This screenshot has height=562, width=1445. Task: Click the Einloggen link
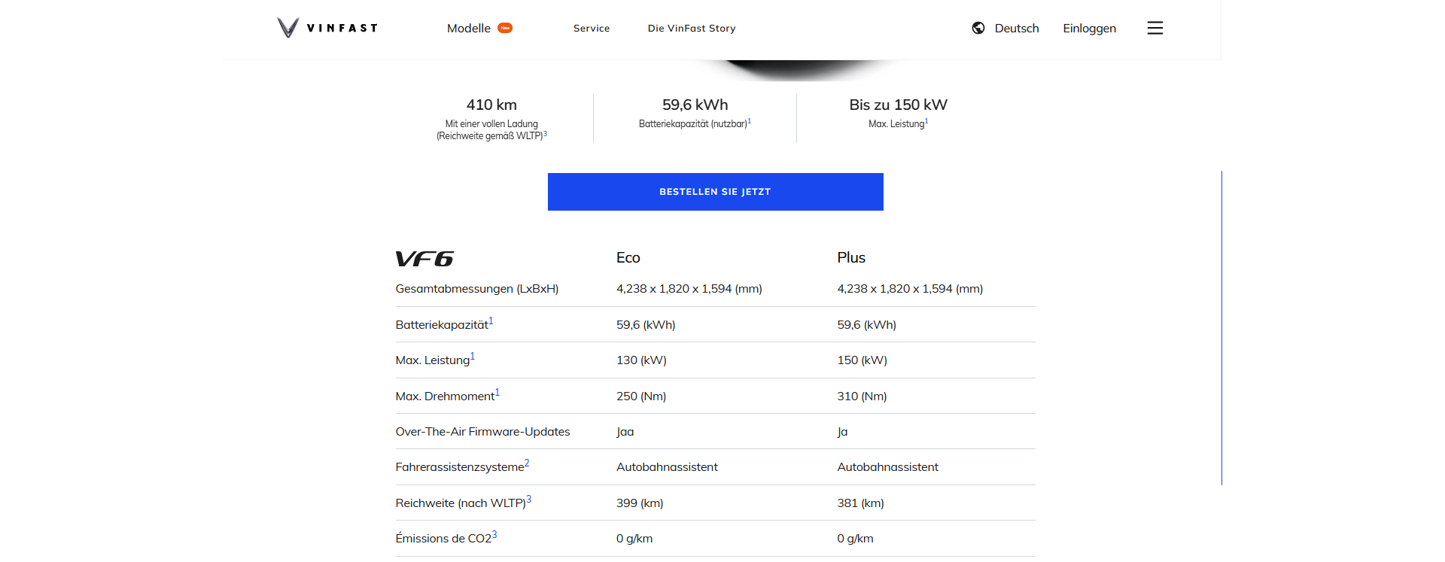click(x=1089, y=28)
